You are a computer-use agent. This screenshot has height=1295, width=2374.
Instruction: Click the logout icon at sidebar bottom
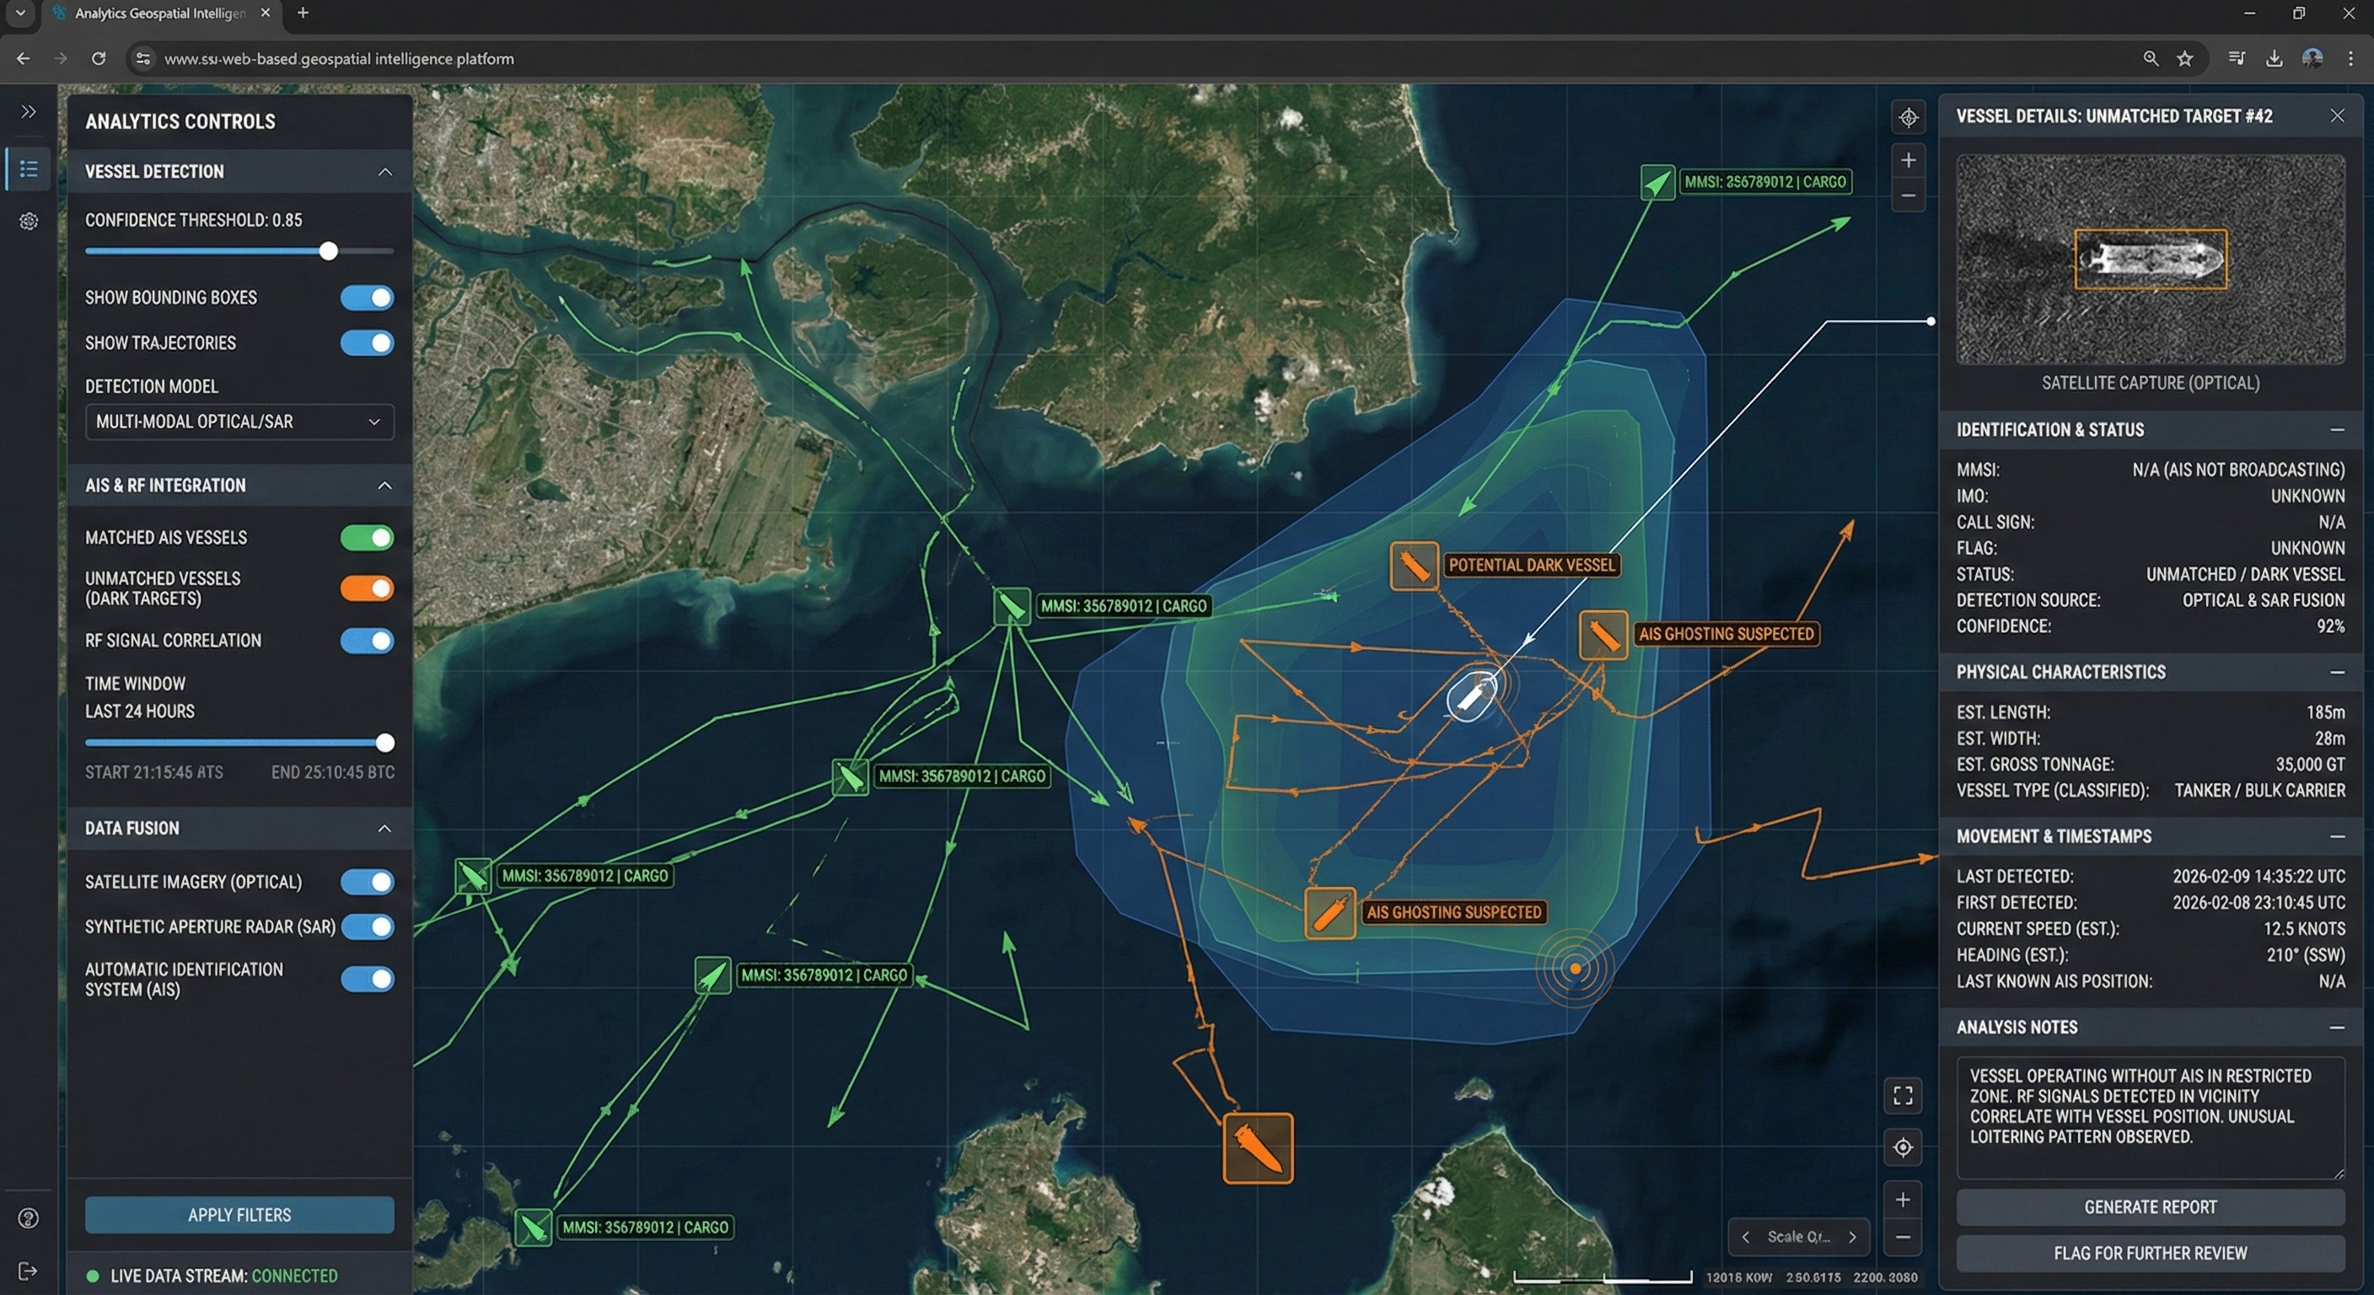[29, 1271]
